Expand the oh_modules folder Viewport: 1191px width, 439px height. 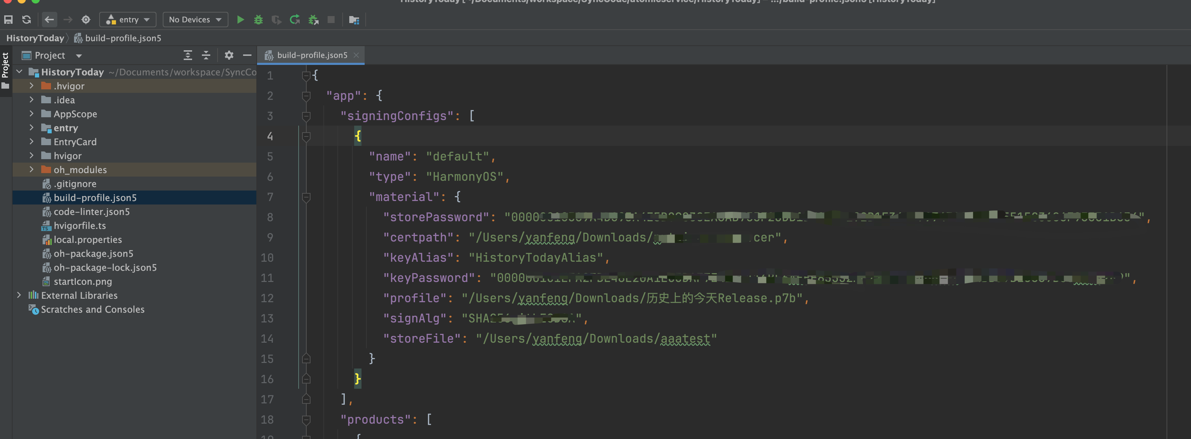[31, 170]
